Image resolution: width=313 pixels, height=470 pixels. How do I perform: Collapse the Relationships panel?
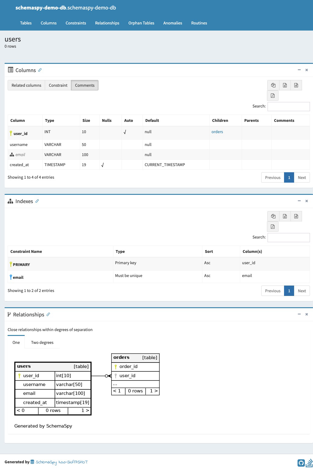299,314
